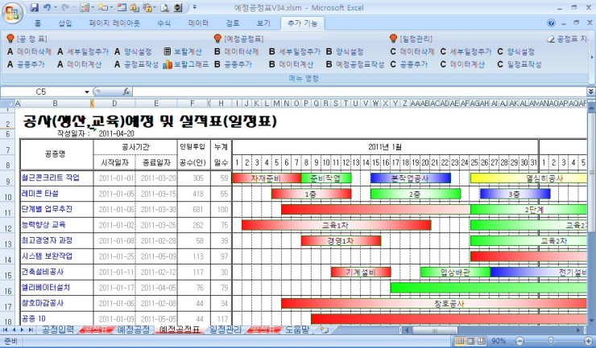Open Excel help question mark icon
Image resolution: width=596 pixels, height=348 pixels.
pos(551,23)
